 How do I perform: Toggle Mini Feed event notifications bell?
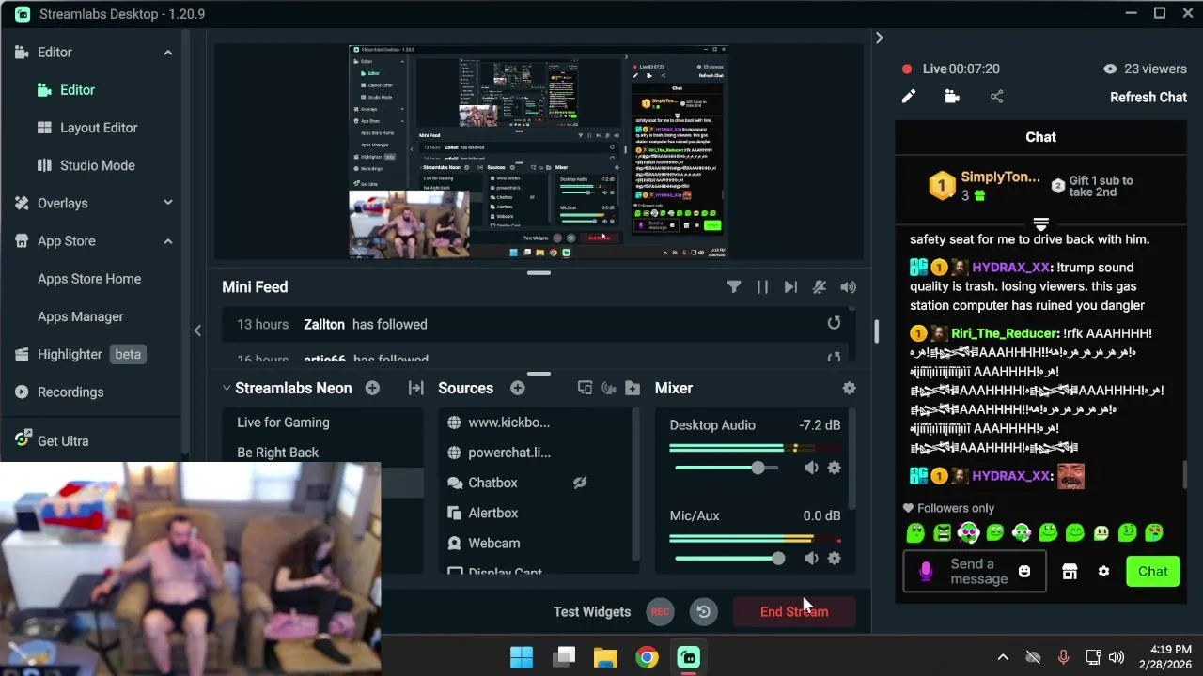point(820,287)
